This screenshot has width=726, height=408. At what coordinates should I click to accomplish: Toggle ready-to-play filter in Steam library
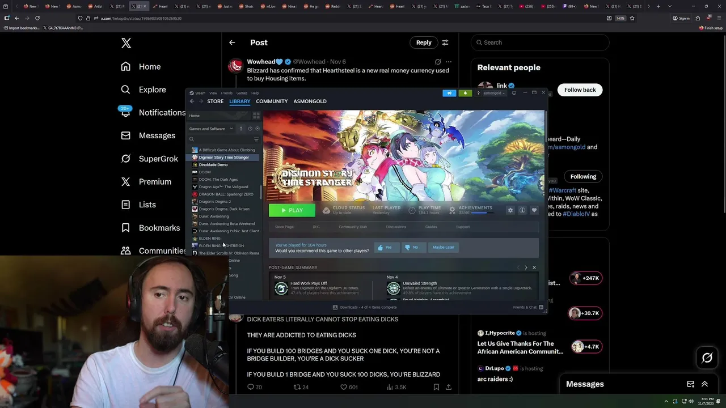(x=257, y=129)
